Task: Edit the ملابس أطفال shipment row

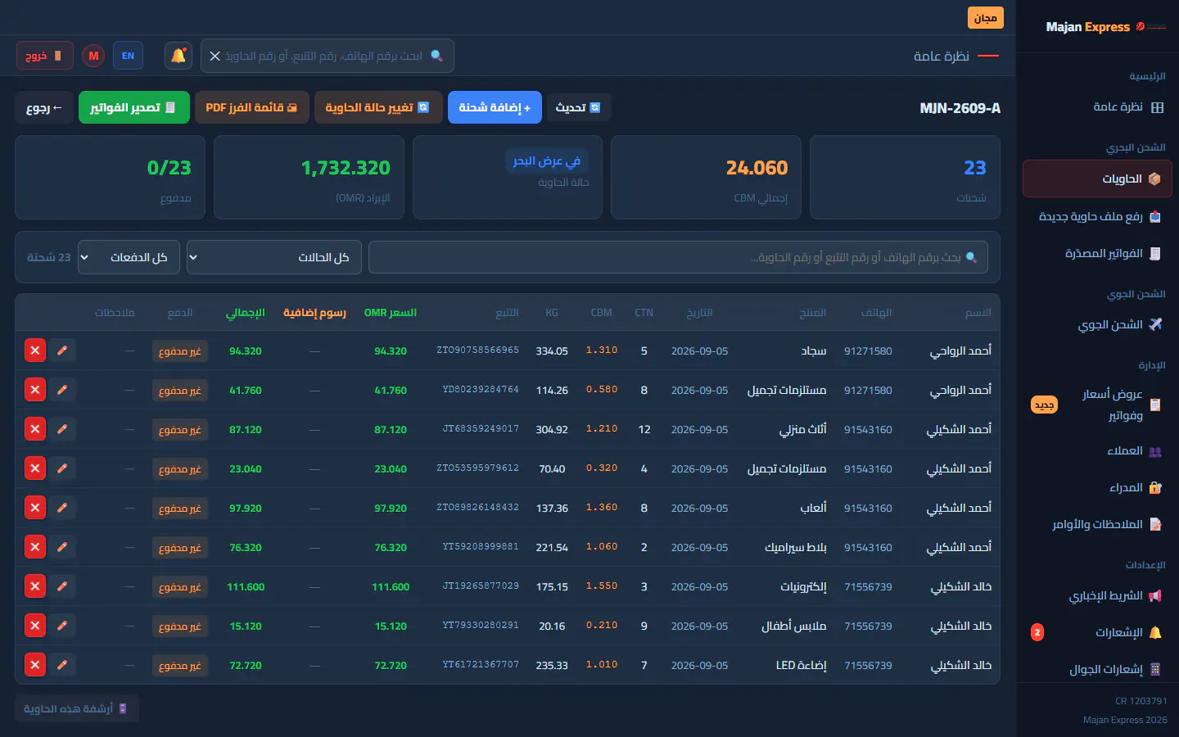Action: (x=62, y=626)
